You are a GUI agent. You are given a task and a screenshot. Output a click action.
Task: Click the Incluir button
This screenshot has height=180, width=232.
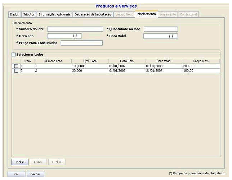pos(19,162)
